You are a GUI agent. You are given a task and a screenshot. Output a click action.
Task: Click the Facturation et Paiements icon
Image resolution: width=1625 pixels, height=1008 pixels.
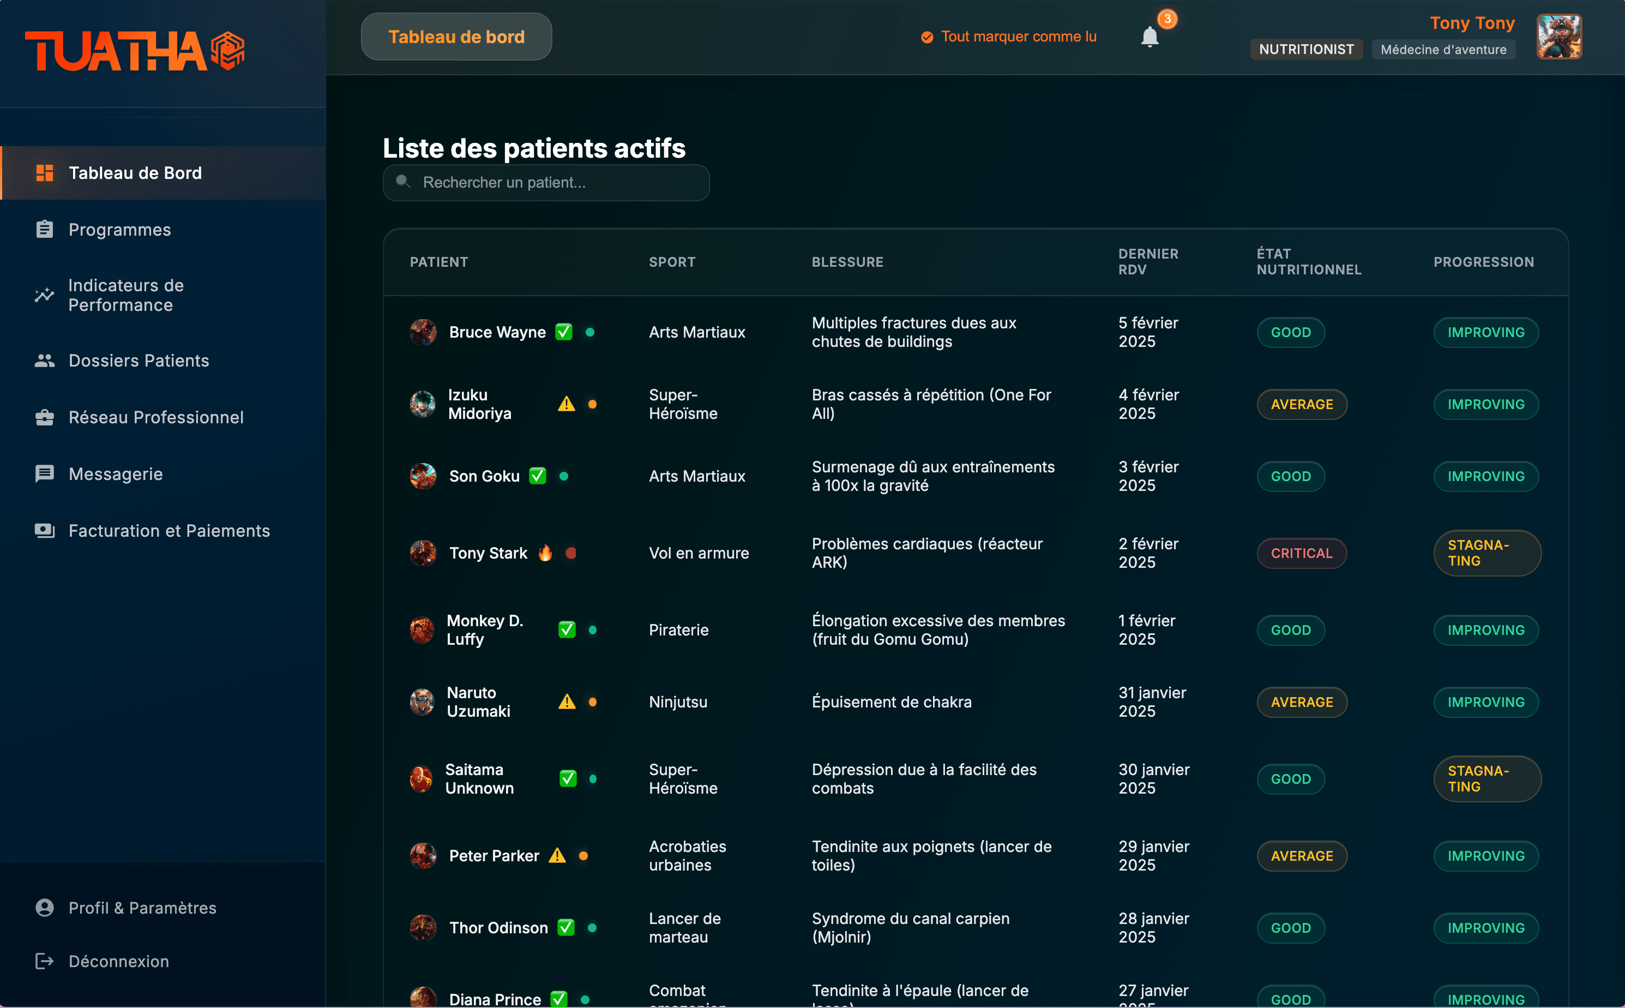(45, 531)
